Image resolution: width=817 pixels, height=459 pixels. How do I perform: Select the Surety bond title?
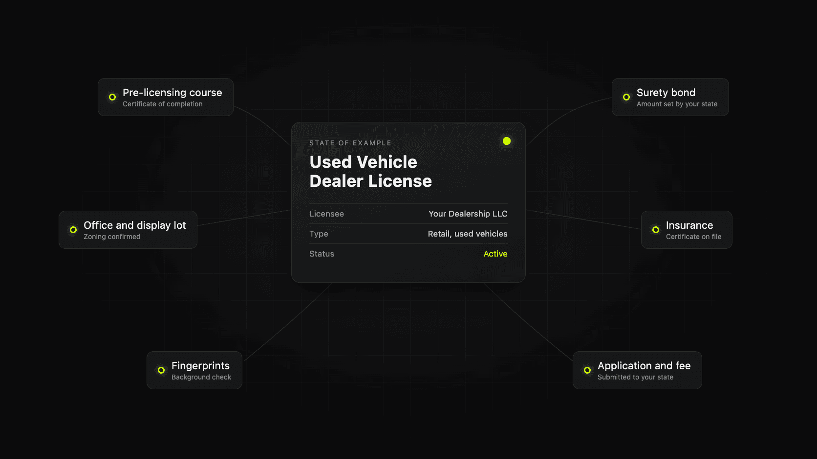666,93
